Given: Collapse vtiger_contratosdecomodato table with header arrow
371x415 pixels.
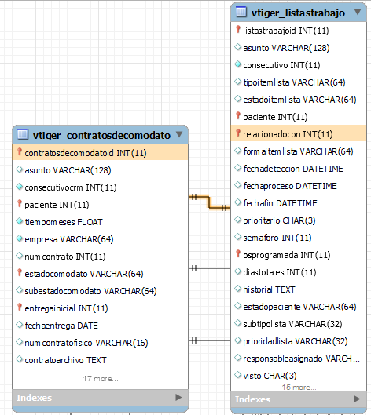Looking at the screenshot, I should click(x=179, y=134).
